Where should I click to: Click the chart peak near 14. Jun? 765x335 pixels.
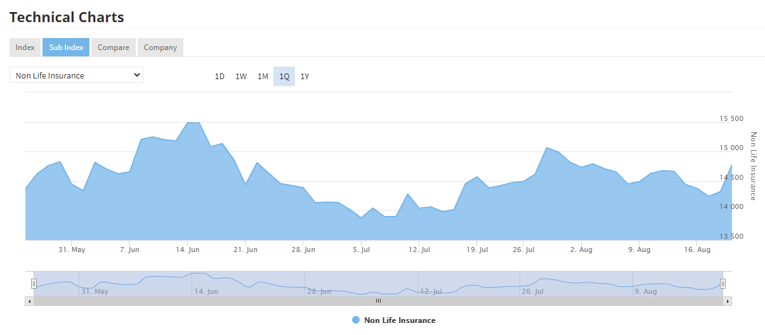coord(193,123)
